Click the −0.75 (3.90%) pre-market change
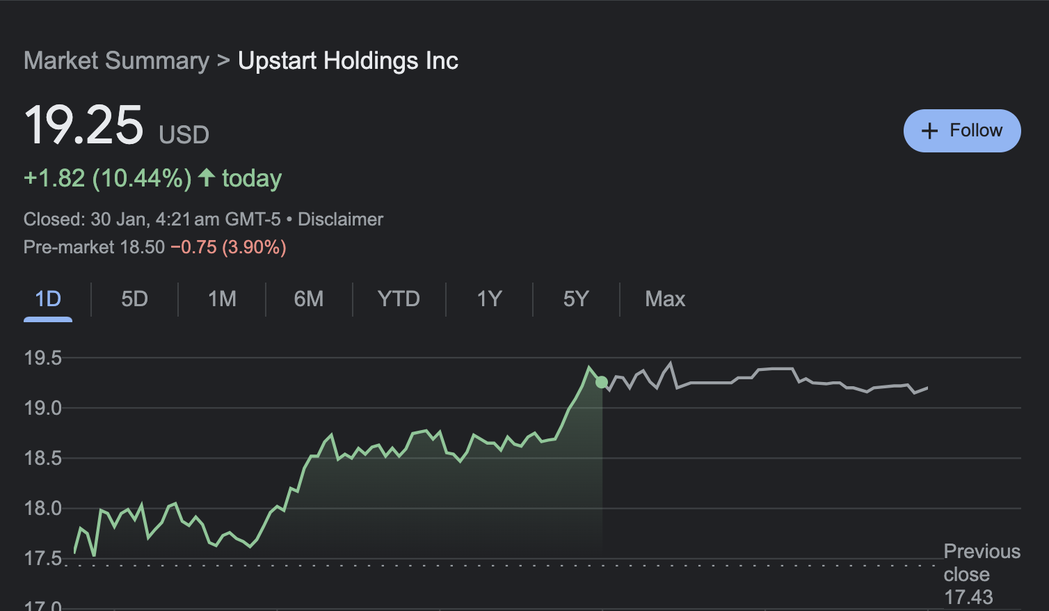The width and height of the screenshot is (1049, 611). [x=228, y=247]
